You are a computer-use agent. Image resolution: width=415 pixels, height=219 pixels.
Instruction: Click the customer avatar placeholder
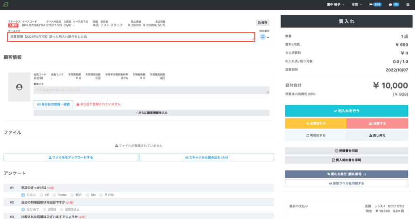[x=19, y=87]
